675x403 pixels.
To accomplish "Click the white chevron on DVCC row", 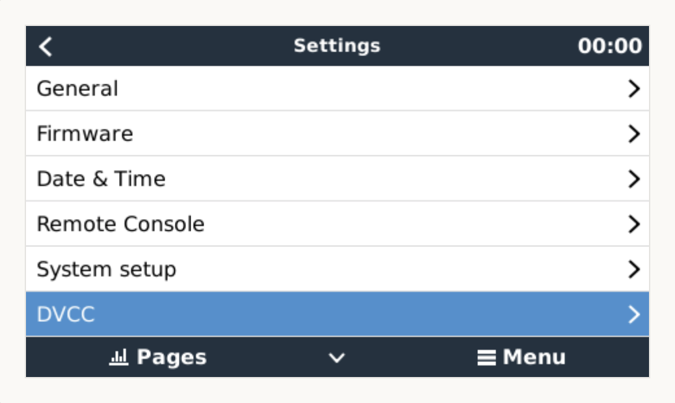I will coord(634,315).
